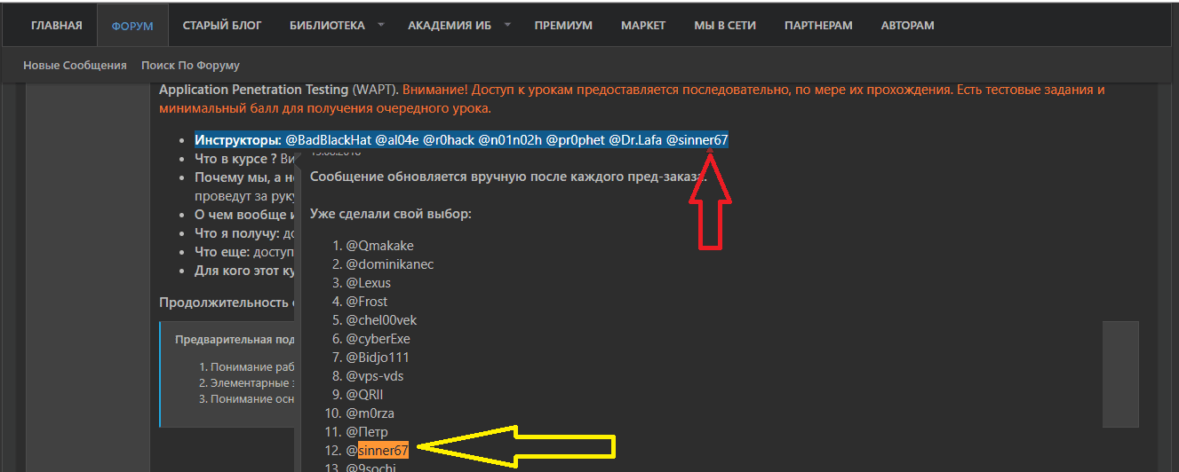Open the АВТОРАМ page
This screenshot has height=472, width=1179.
(908, 26)
